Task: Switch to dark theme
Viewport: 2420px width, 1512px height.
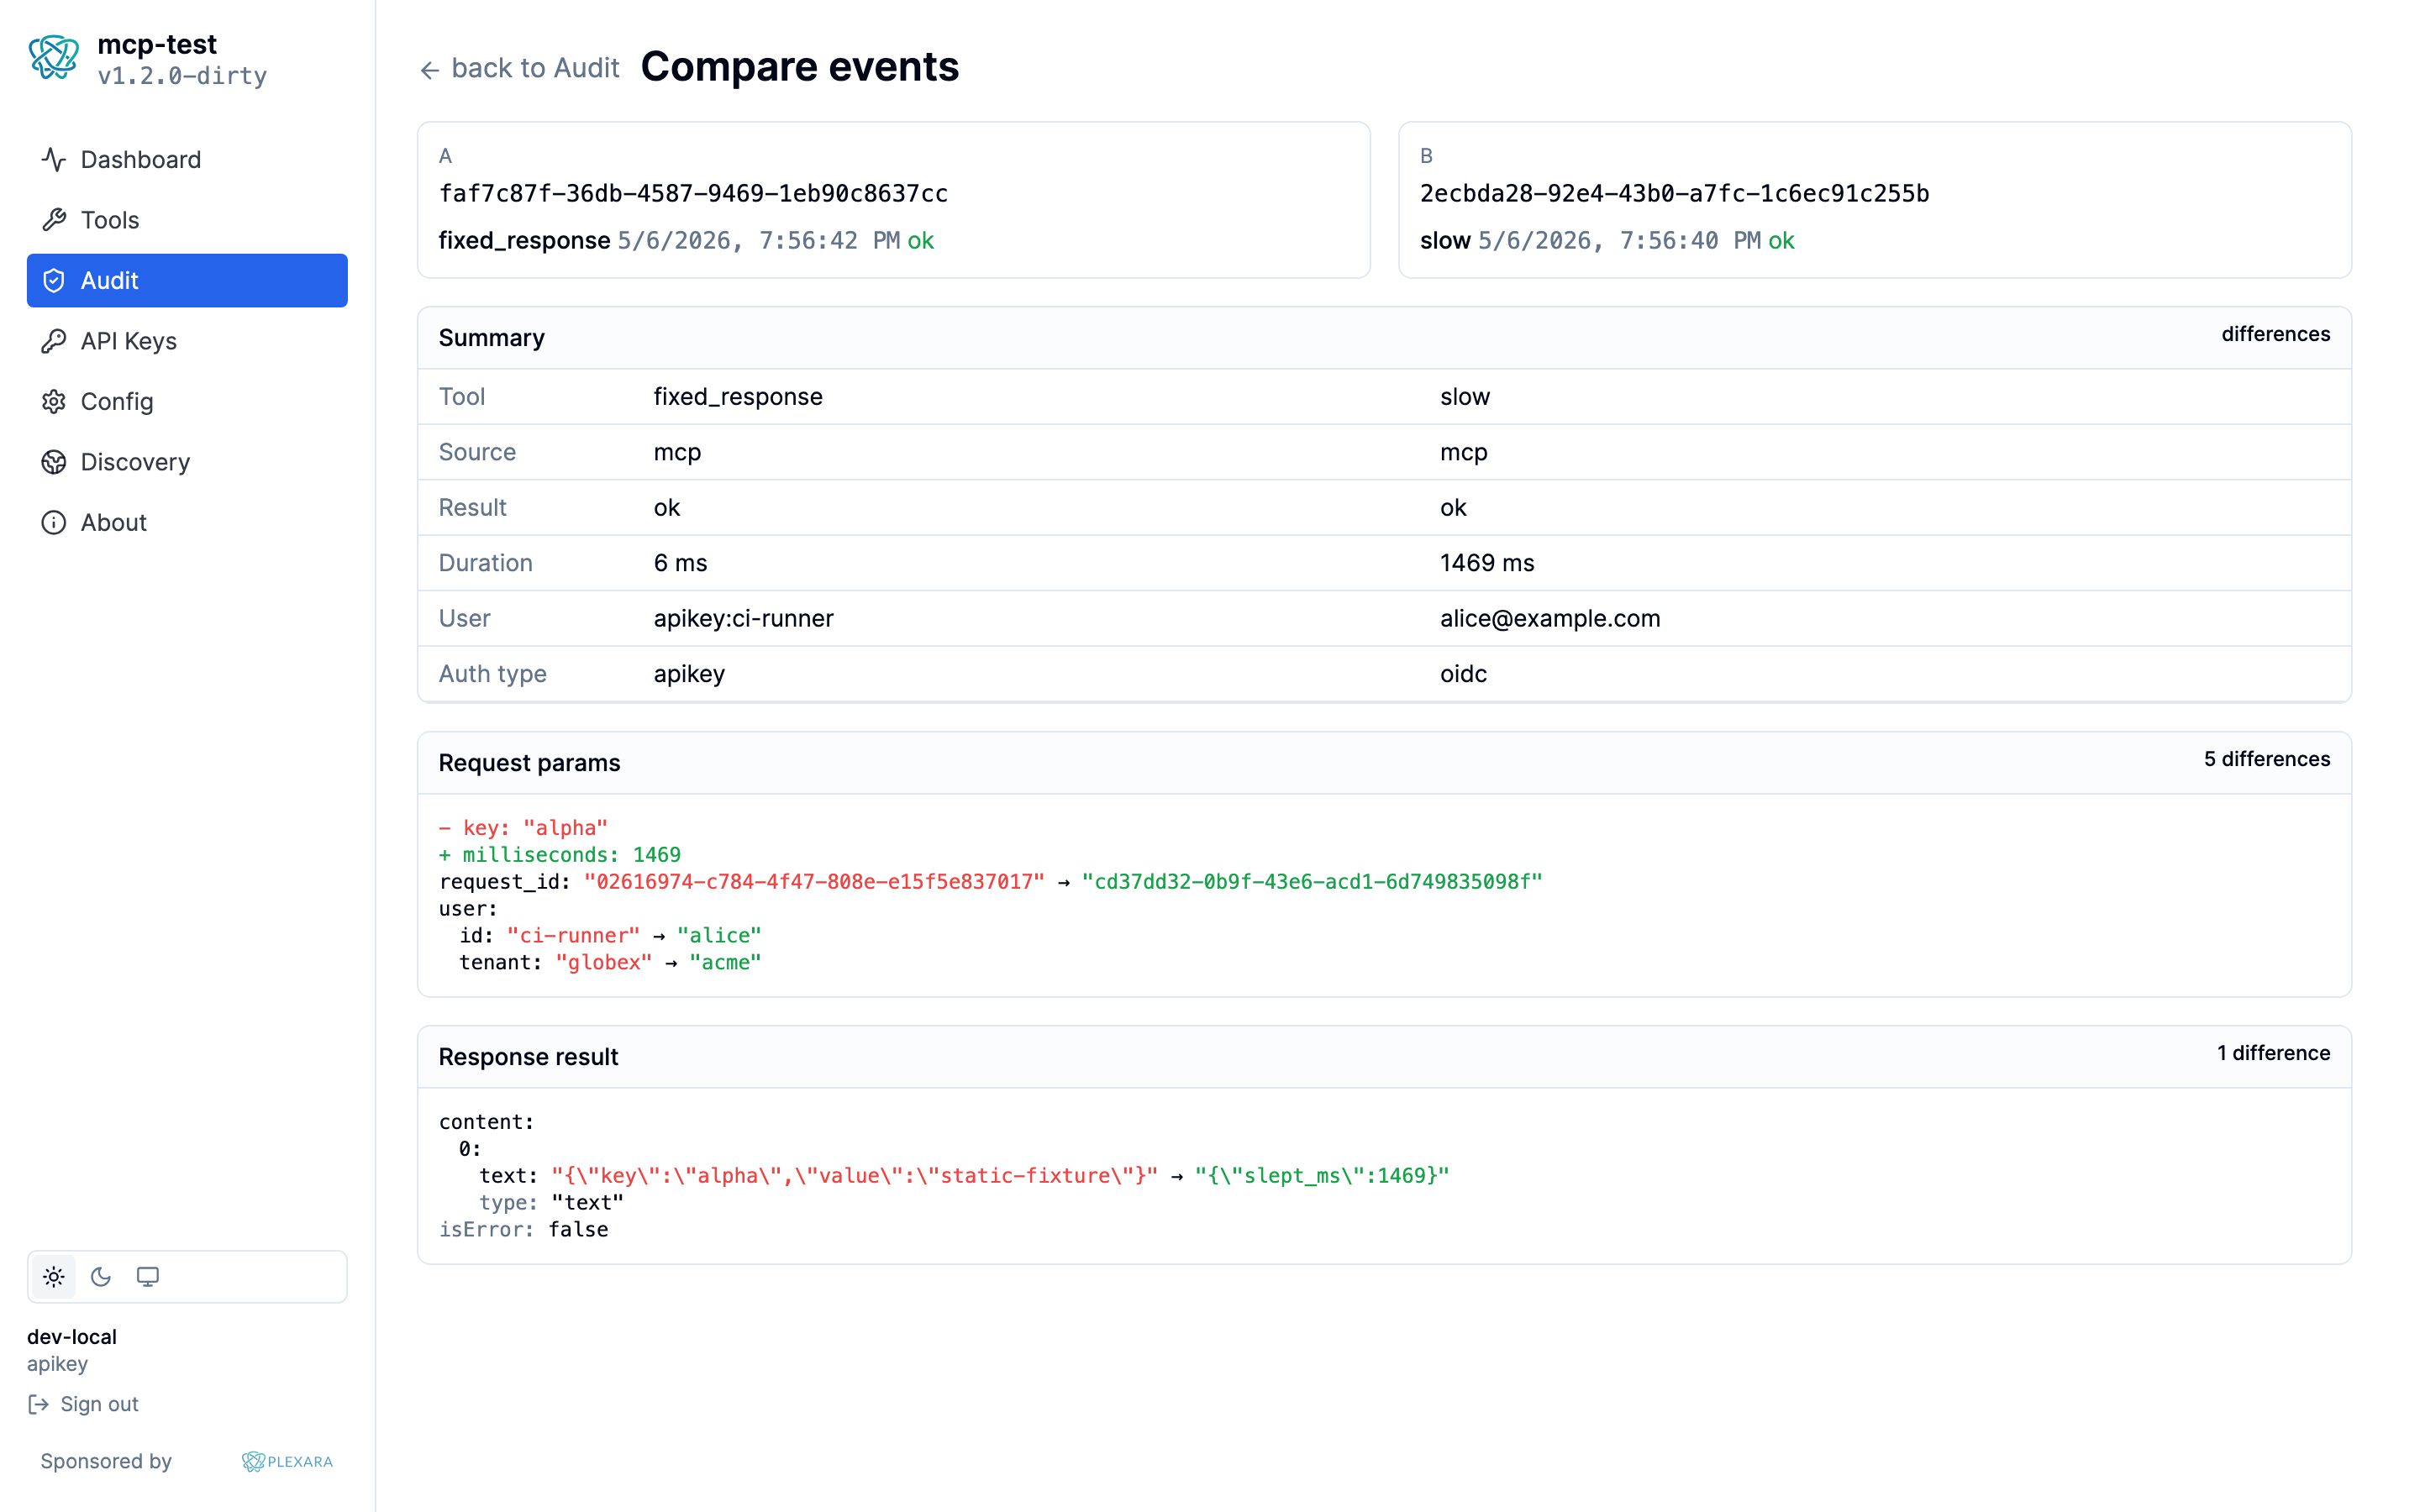Action: tap(101, 1277)
